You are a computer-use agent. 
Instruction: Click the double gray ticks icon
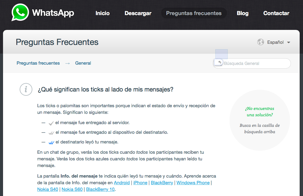tap(51, 133)
